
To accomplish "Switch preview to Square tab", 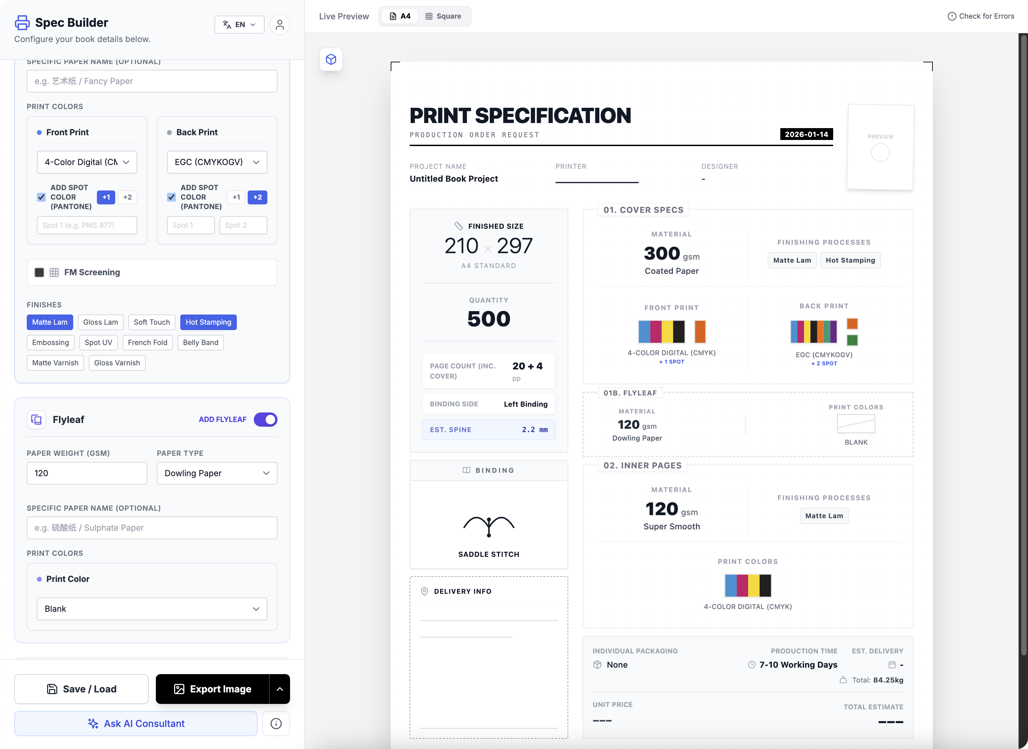I will click(443, 16).
